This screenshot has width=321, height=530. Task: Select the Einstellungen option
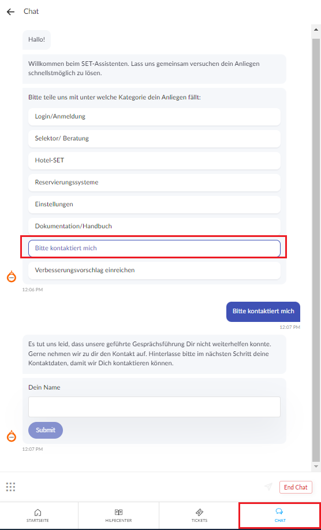coord(154,205)
